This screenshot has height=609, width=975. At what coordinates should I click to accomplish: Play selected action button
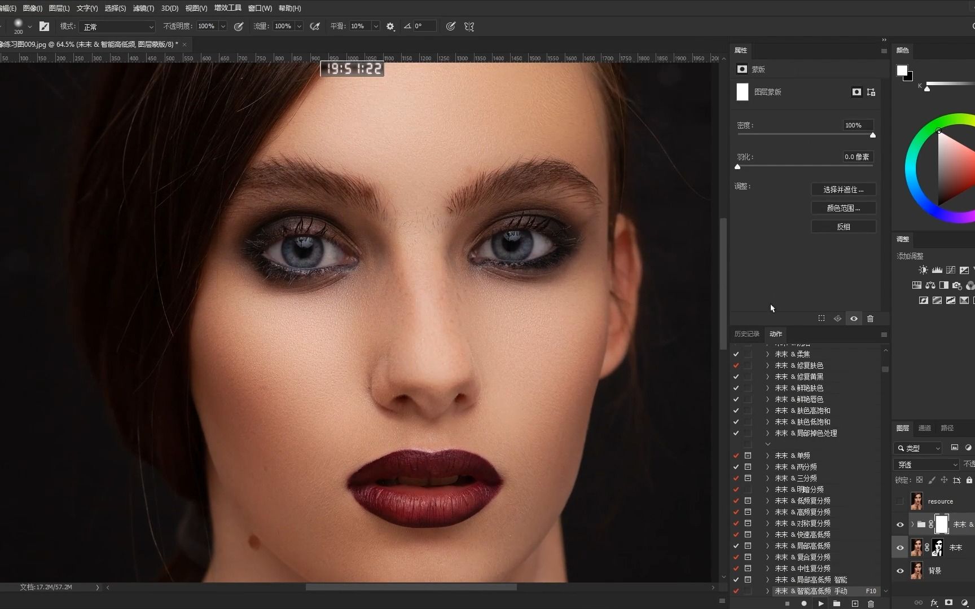tap(821, 603)
